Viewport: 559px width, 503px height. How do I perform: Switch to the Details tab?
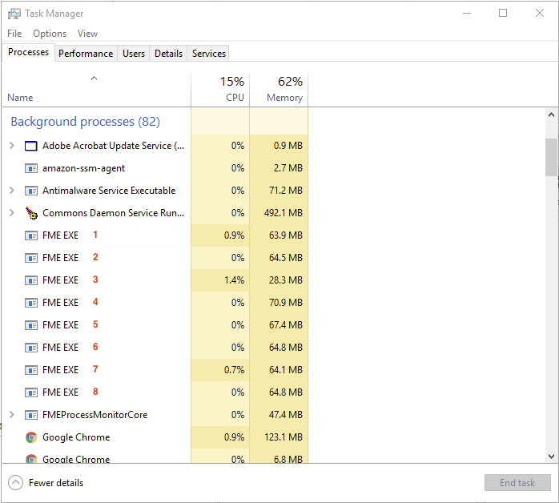pos(168,54)
